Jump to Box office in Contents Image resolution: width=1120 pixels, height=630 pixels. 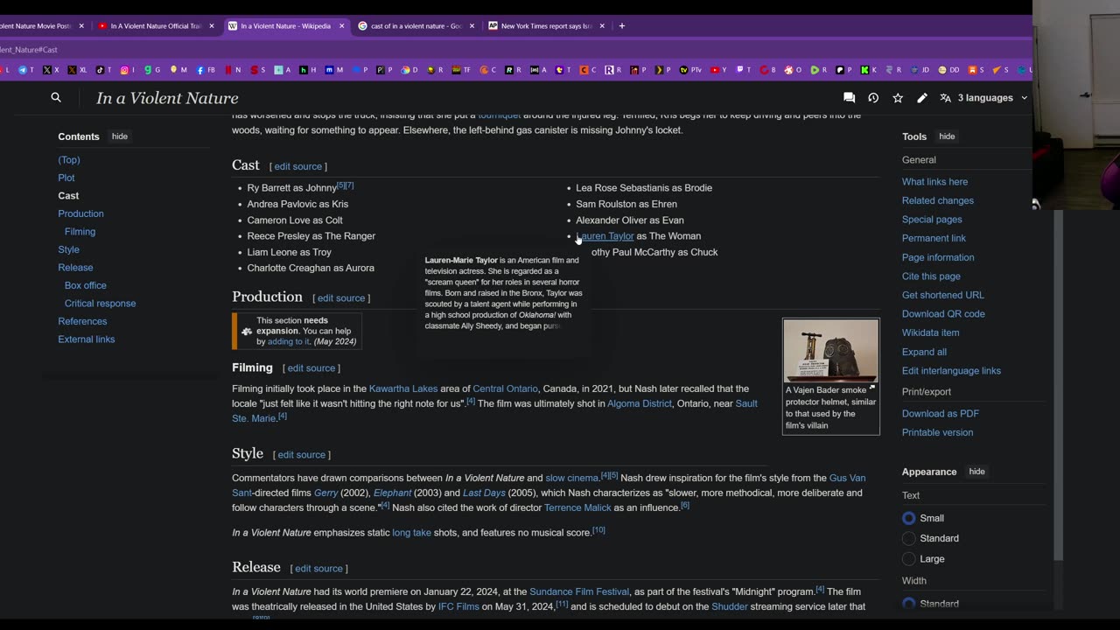pos(86,285)
